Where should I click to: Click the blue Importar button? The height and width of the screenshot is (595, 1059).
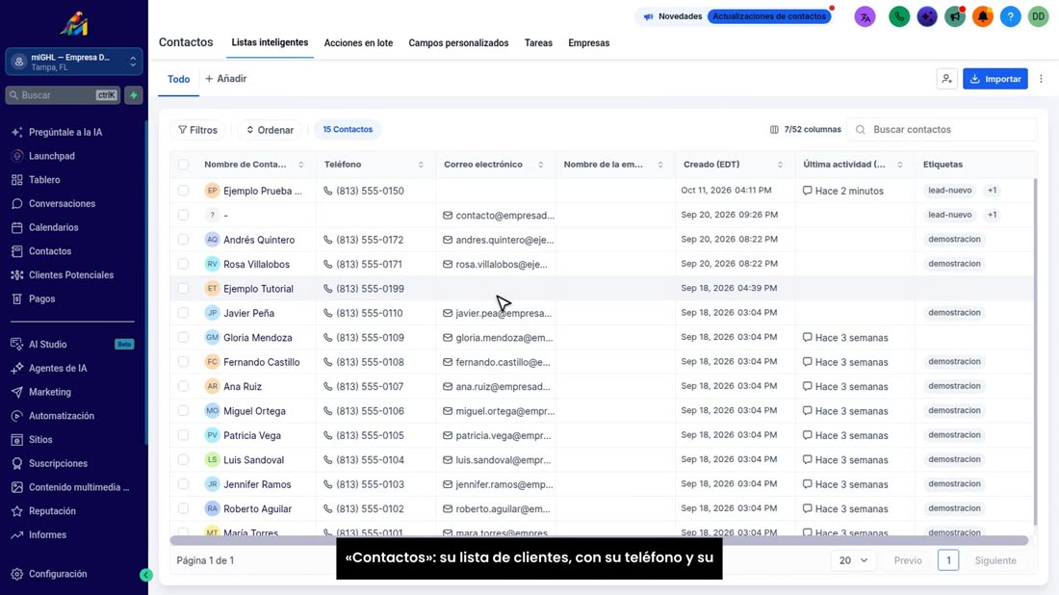coord(994,79)
